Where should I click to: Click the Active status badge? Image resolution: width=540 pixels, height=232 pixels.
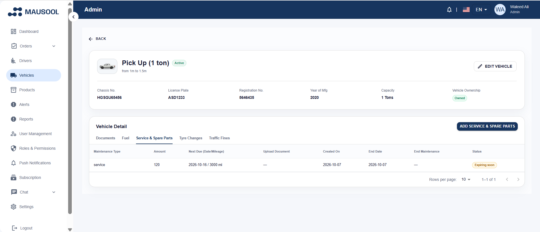(x=179, y=63)
